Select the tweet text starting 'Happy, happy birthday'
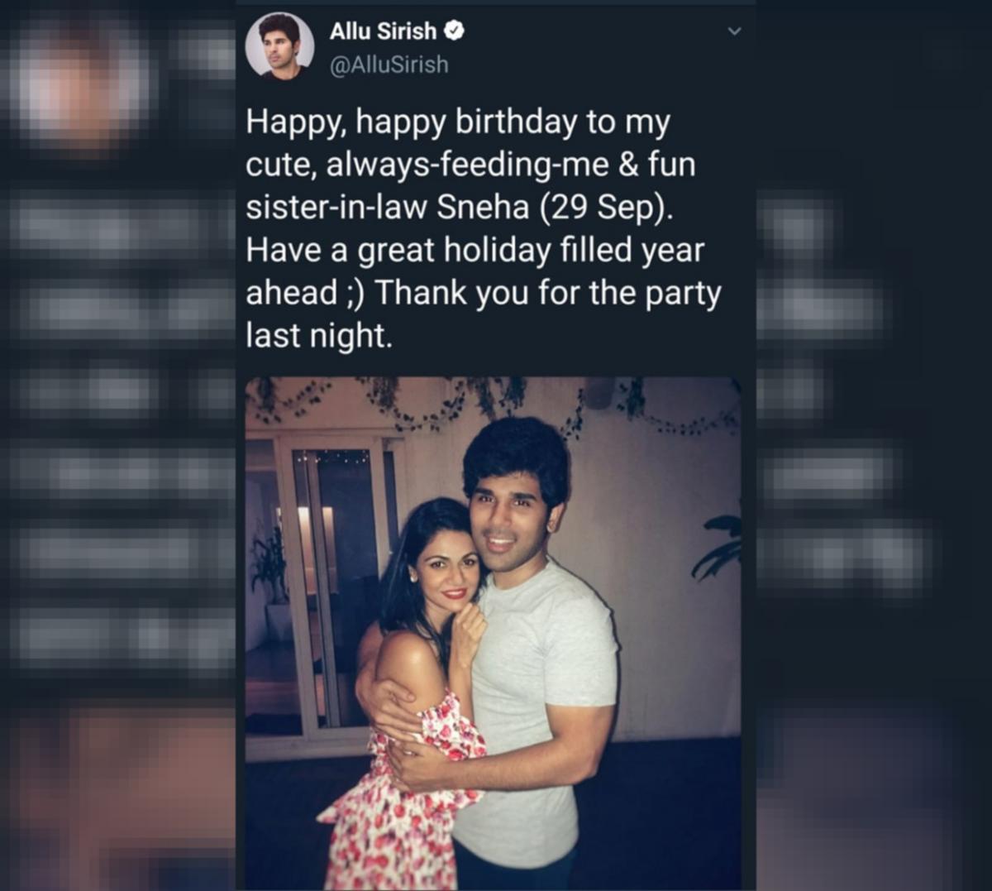 tap(484, 228)
